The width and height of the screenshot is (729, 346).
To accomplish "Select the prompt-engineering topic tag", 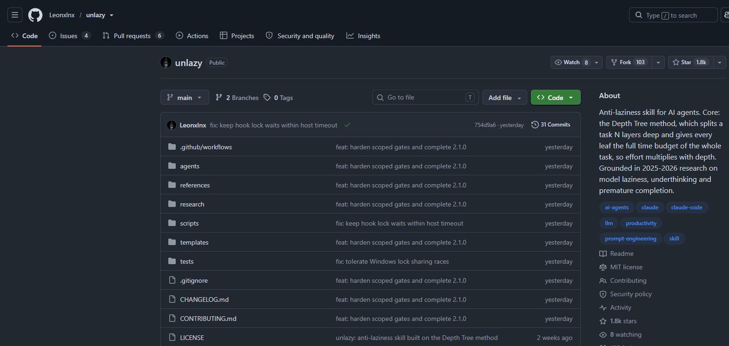I will (630, 239).
